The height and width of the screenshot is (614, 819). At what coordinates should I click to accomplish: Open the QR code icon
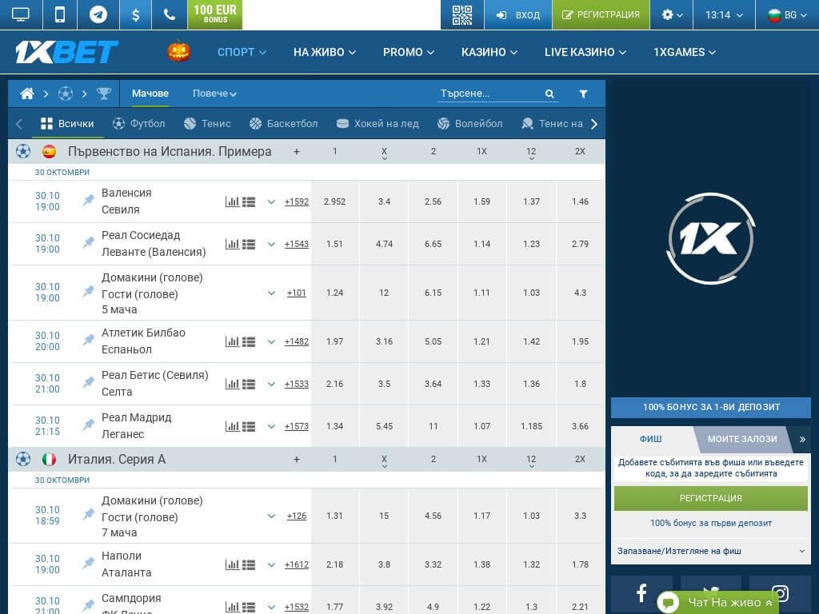click(461, 14)
